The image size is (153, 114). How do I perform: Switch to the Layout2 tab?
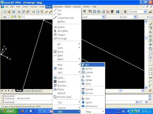37,90
